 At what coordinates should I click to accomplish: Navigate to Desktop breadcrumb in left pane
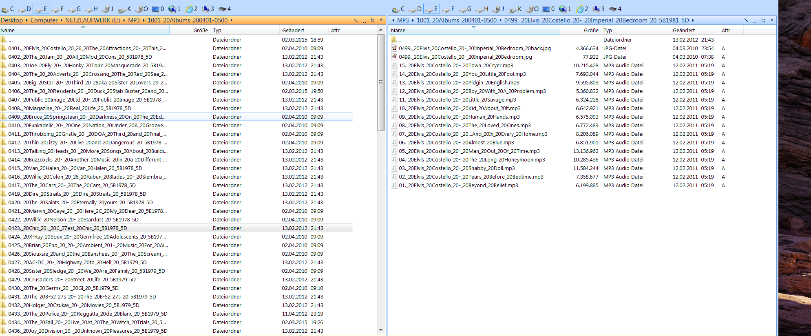tap(12, 20)
